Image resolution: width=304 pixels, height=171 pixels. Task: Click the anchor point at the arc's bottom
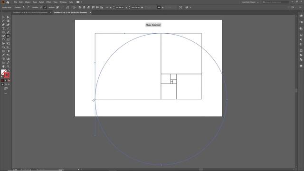click(x=161, y=165)
